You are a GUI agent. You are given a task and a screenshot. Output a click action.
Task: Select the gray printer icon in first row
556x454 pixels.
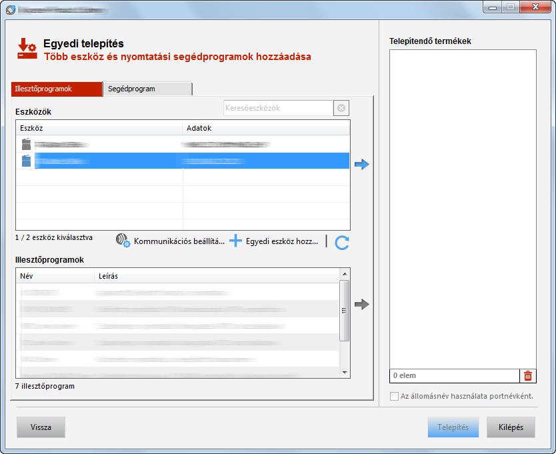[26, 145]
